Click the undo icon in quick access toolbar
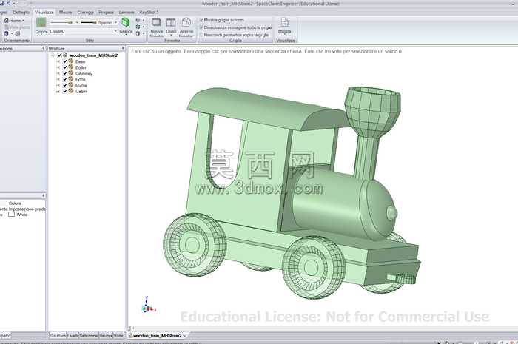This screenshot has height=344, width=518. [9, 3]
